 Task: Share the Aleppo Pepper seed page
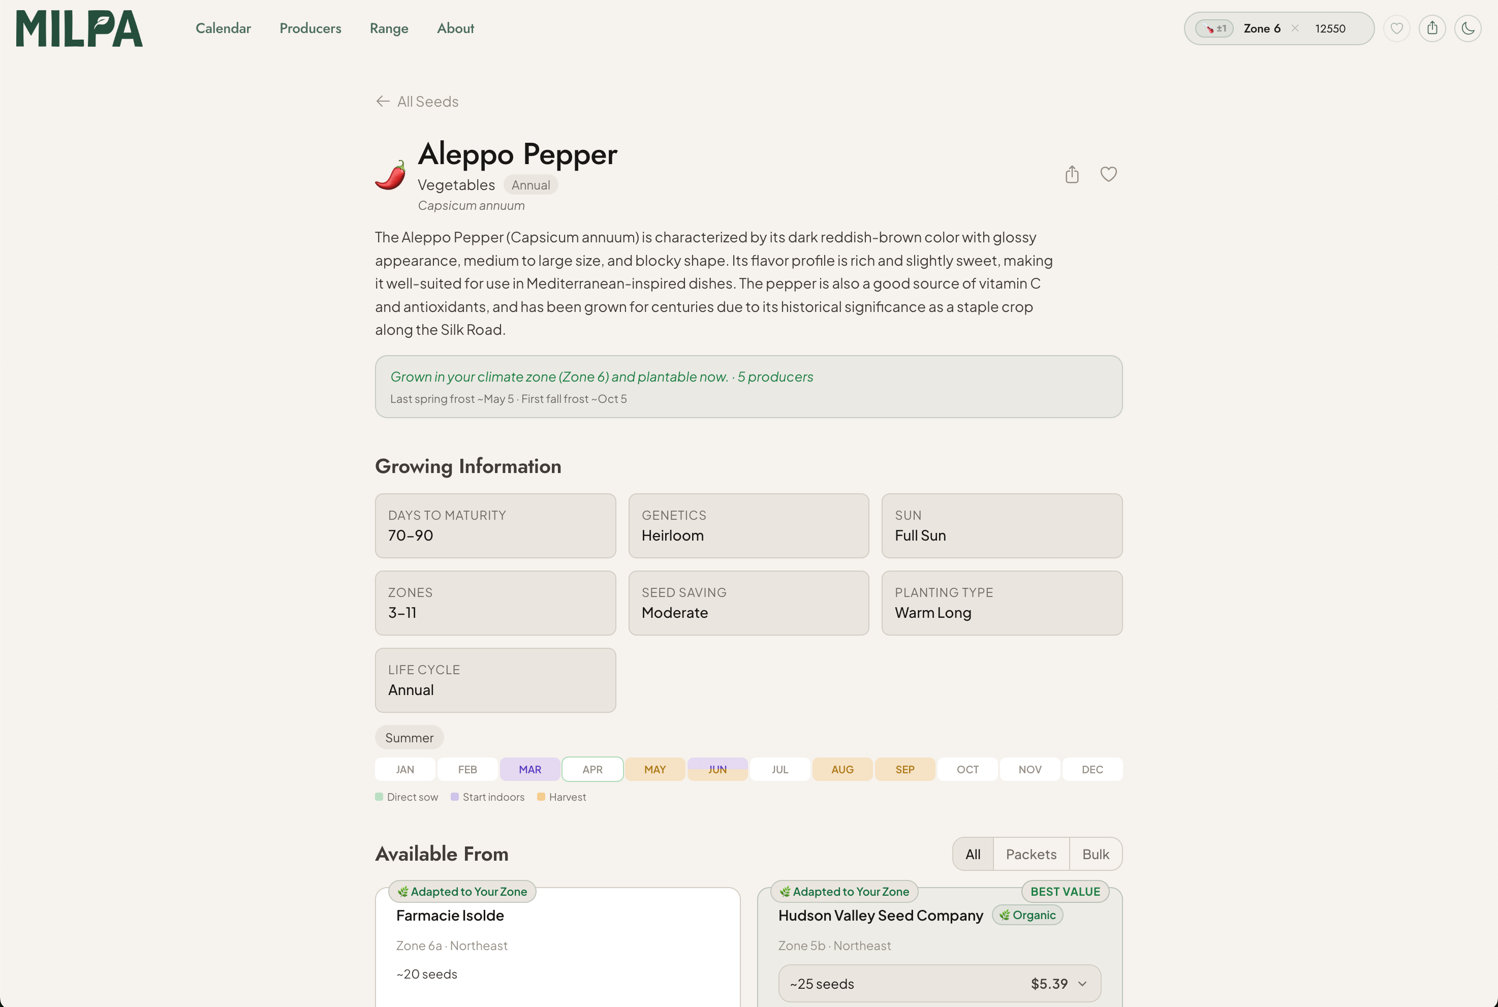coord(1072,174)
